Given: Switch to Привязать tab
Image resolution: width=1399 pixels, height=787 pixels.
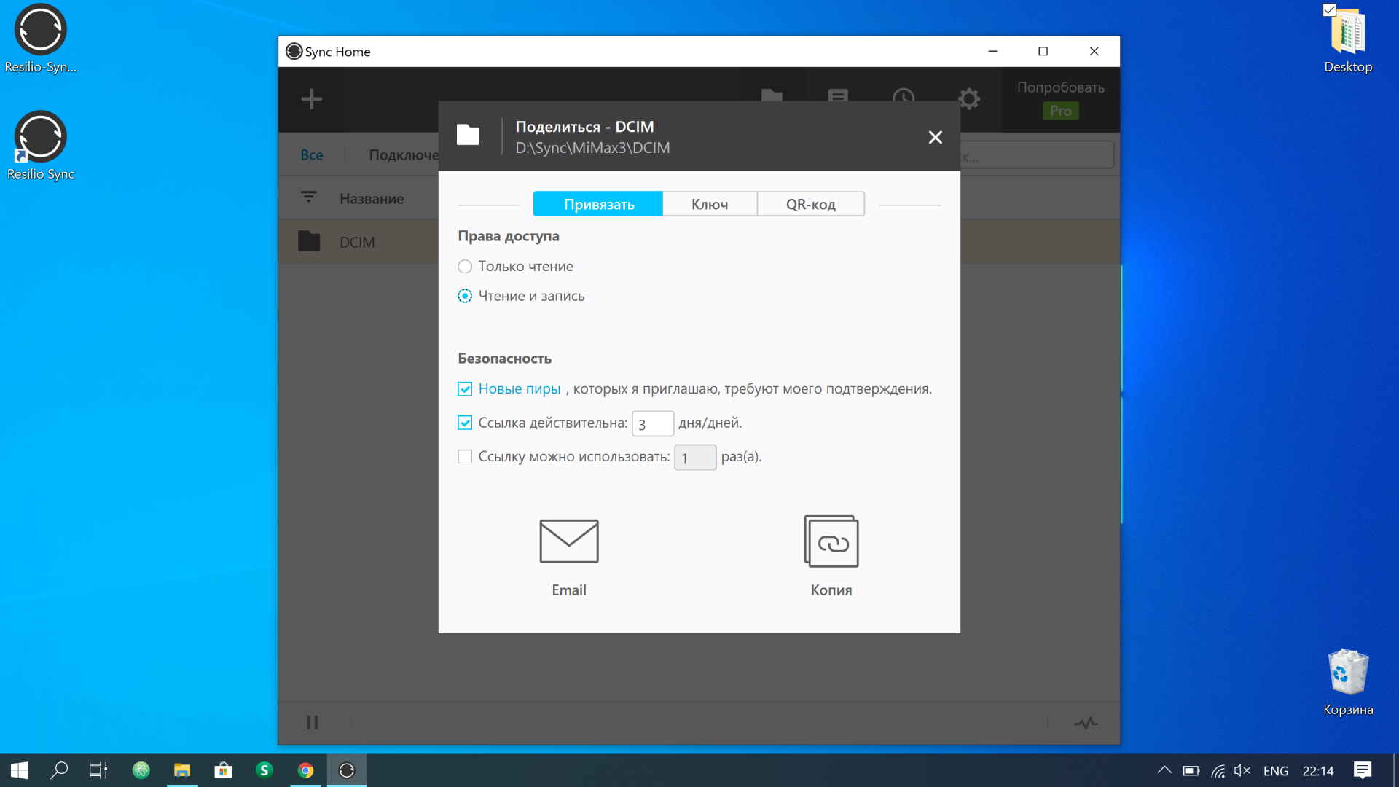Looking at the screenshot, I should [x=598, y=204].
